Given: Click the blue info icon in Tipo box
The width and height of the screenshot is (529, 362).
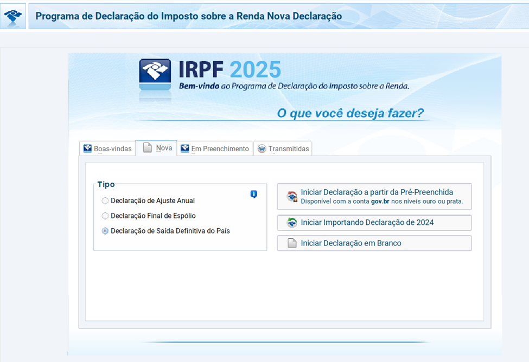Looking at the screenshot, I should [x=254, y=194].
